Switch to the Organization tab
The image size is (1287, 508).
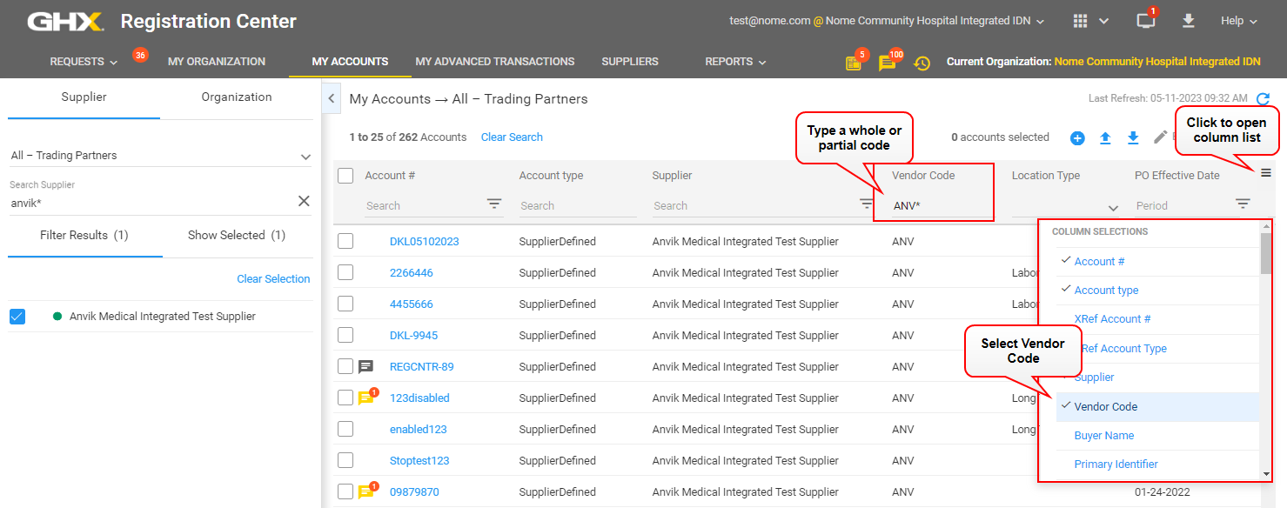point(237,97)
